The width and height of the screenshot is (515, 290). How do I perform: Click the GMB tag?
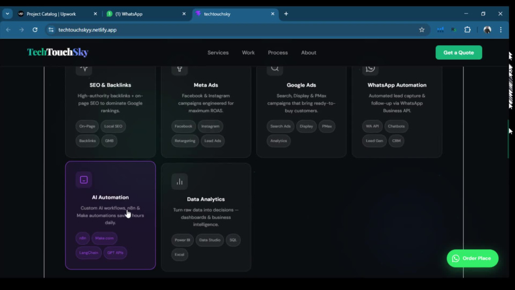(109, 141)
